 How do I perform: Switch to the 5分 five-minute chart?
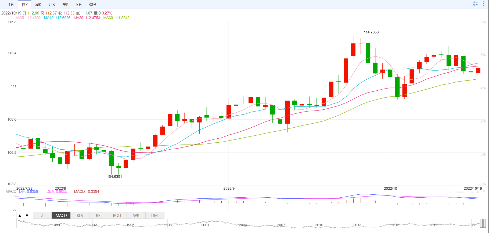click(79, 5)
